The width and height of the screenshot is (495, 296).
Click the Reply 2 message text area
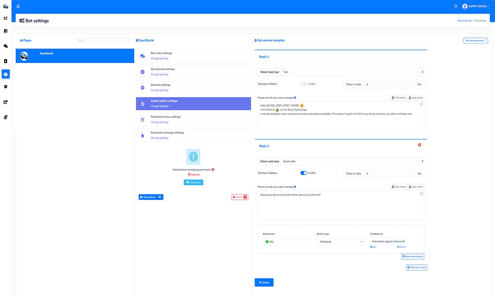coord(341,205)
